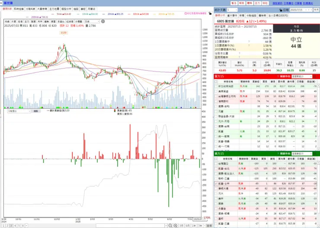
Task: Check the 港商野村 broker row checkbox
Action: 216,101
